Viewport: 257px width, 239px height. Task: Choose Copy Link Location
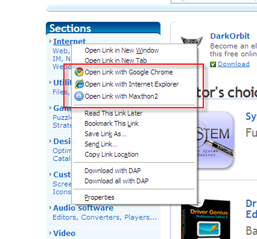[134, 155]
